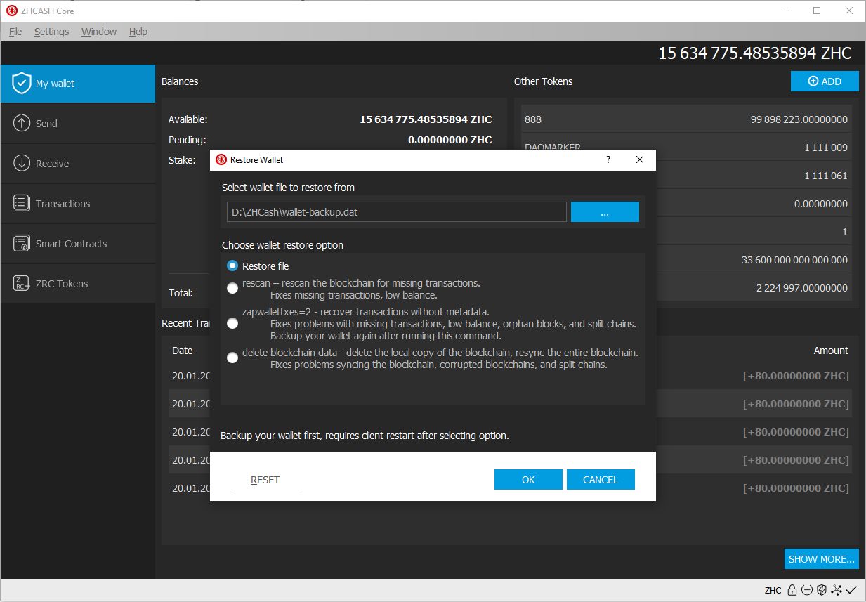Screen dimensions: 866x602
Task: Click the padlock wallet encryption status icon
Action: (x=792, y=590)
